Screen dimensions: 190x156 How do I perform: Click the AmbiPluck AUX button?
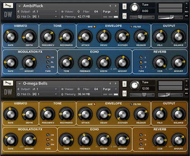click(x=187, y=12)
